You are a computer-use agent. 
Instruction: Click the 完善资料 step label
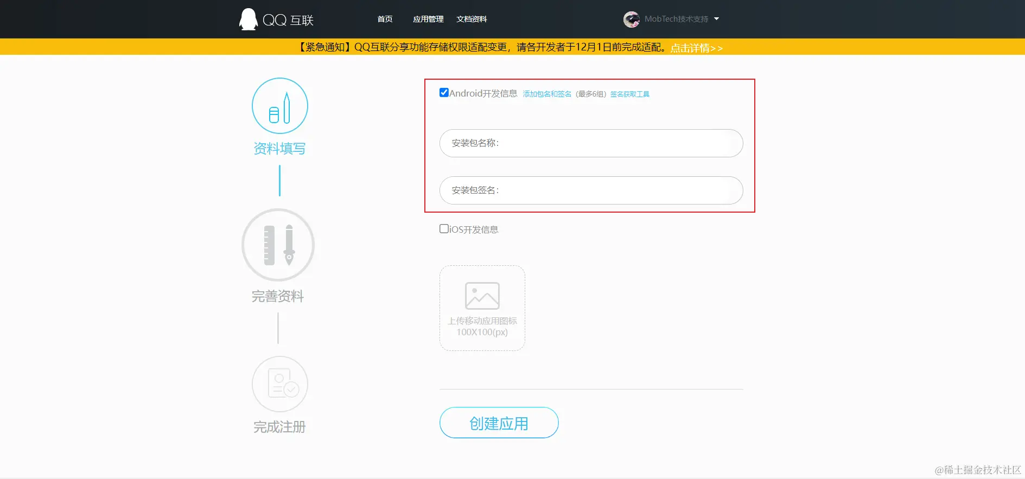[x=278, y=296]
